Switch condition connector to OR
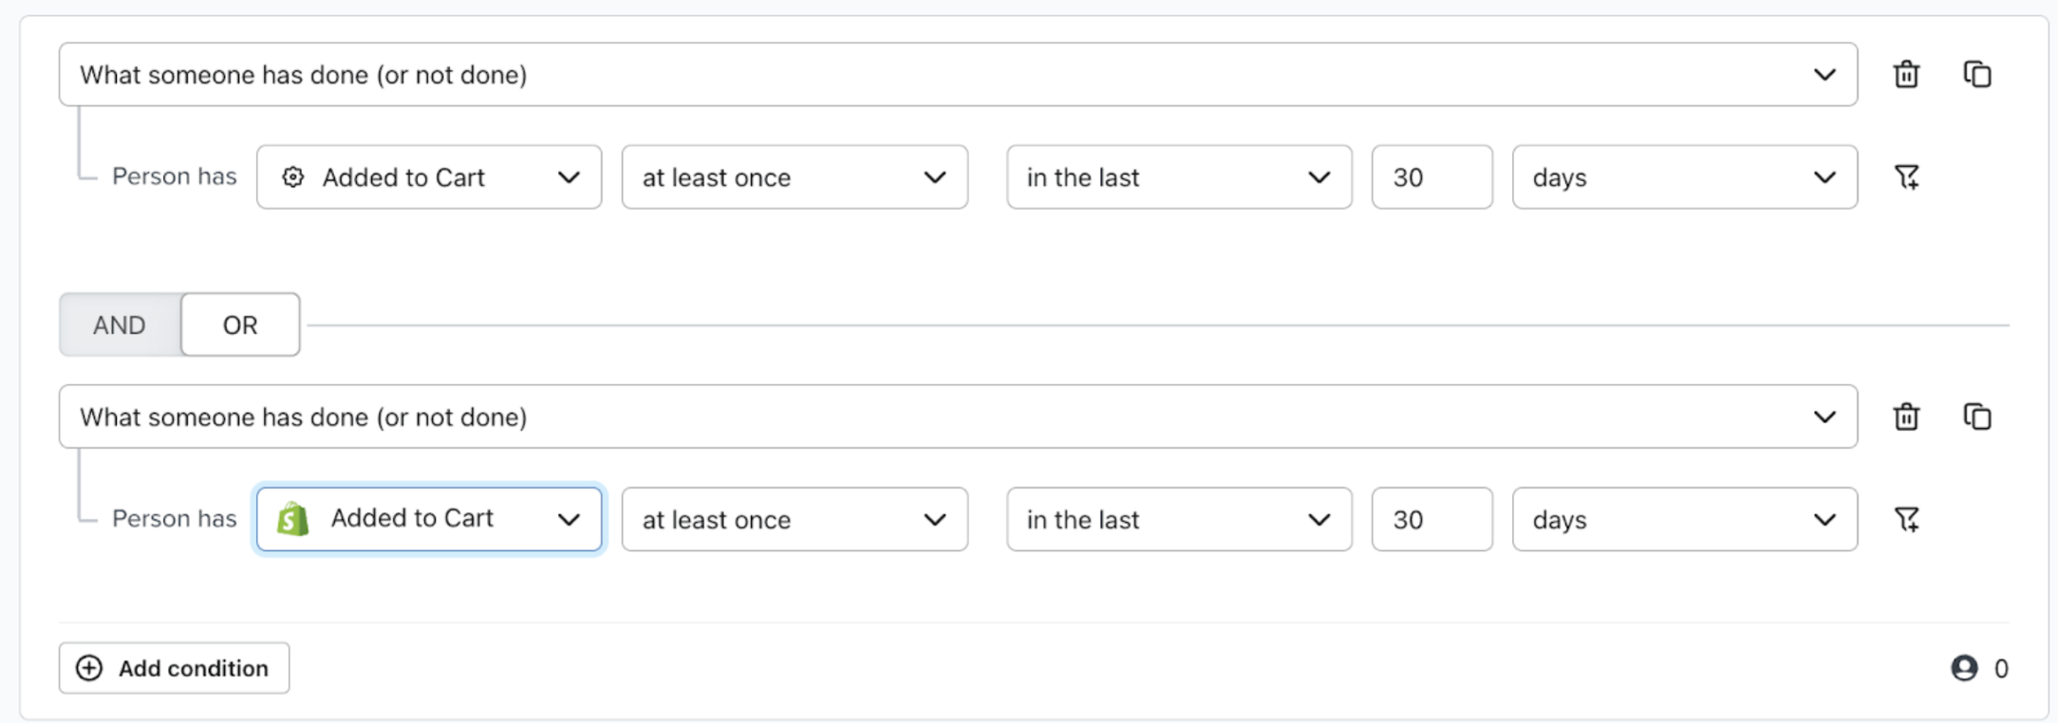The height and width of the screenshot is (723, 2058). click(240, 324)
